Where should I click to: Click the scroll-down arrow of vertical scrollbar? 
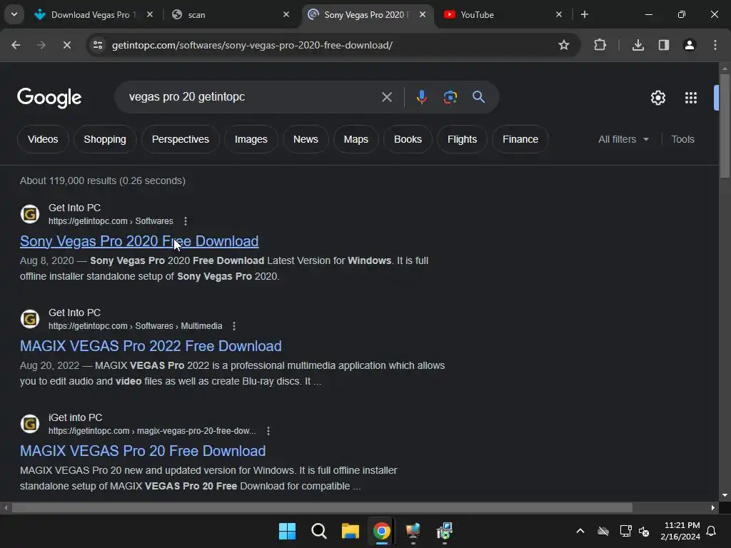pyautogui.click(x=725, y=495)
